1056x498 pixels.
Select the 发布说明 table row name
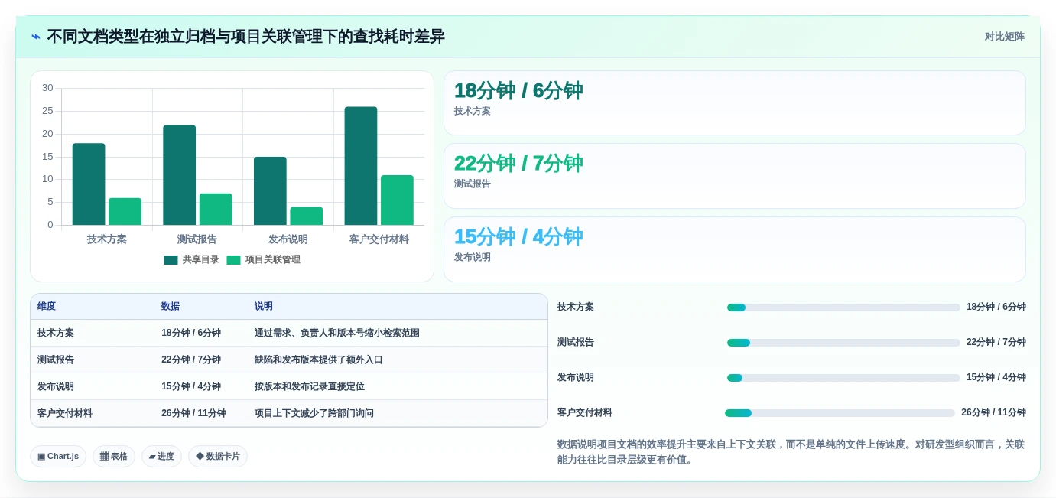56,386
